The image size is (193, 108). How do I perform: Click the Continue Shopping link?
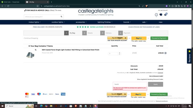pos(31,38)
